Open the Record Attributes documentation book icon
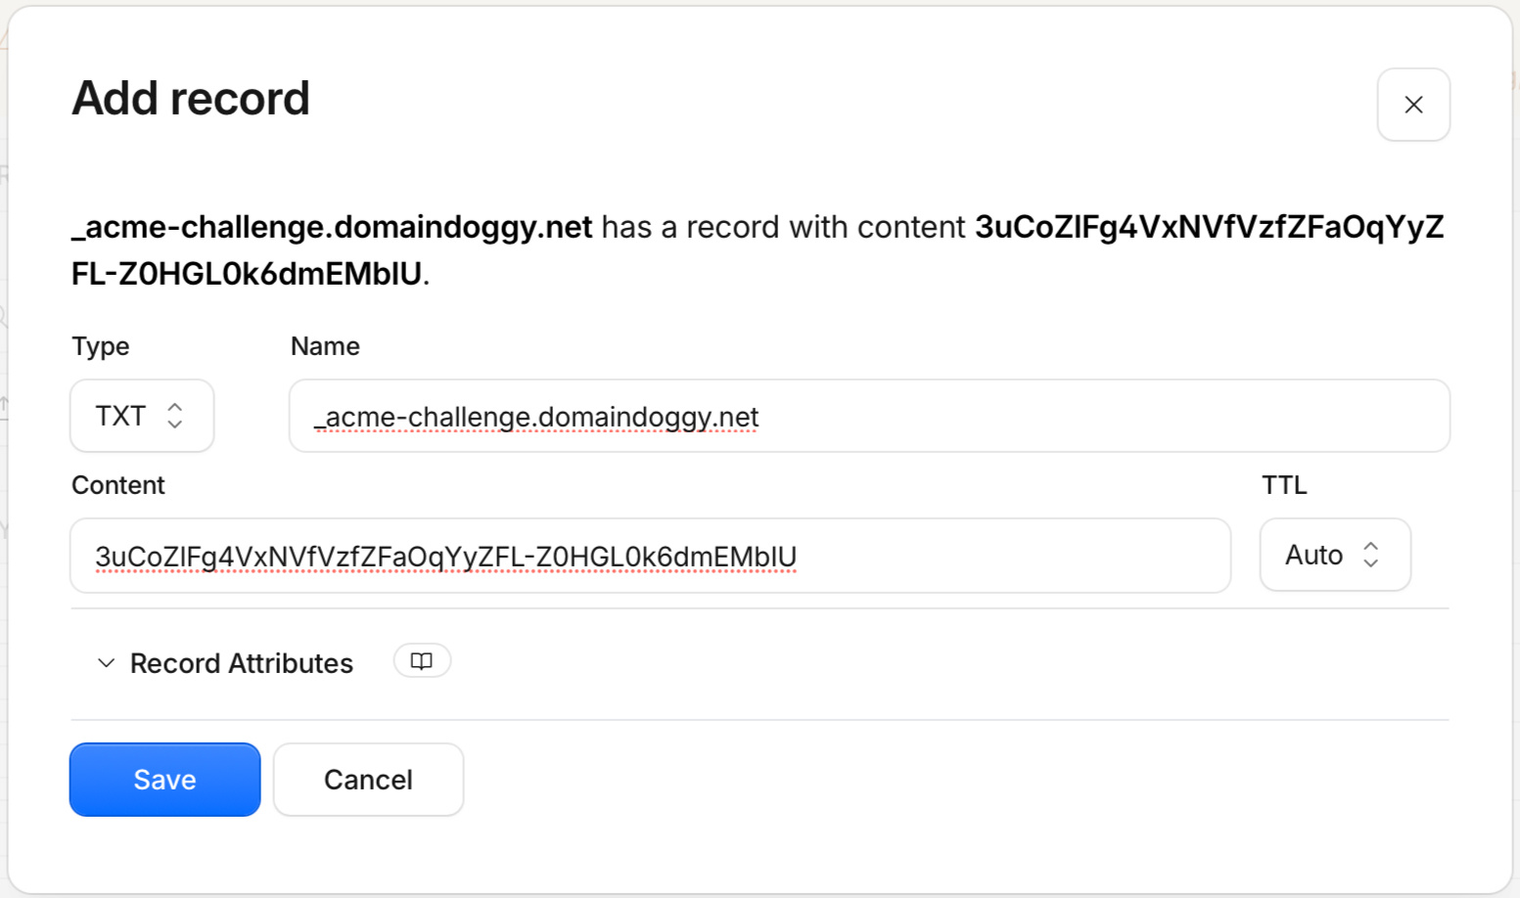1520x898 pixels. click(x=422, y=661)
